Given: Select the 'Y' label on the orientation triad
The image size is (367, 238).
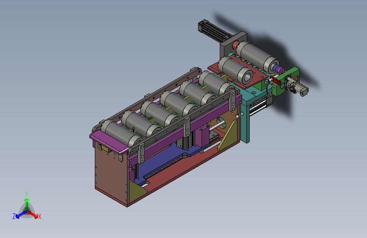Looking at the screenshot, I should point(27,194).
